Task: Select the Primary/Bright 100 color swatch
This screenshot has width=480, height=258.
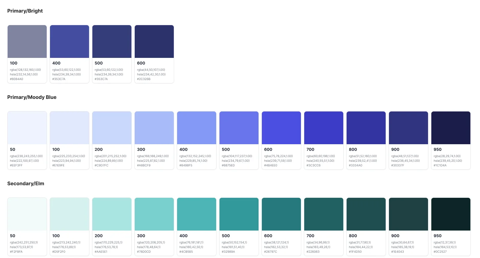Action: coord(27,41)
